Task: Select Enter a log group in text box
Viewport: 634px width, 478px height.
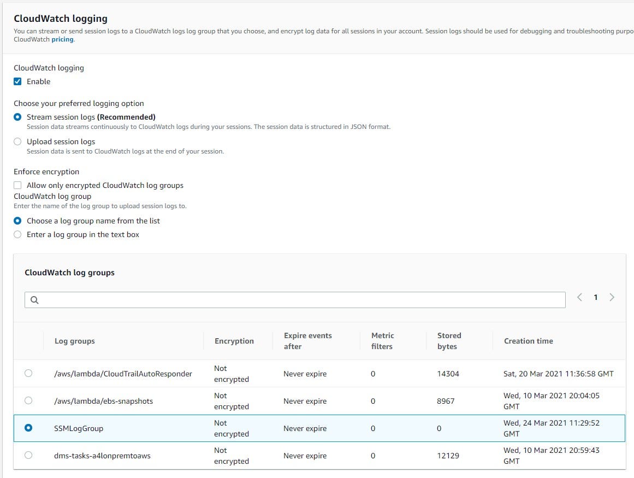Action: point(17,234)
